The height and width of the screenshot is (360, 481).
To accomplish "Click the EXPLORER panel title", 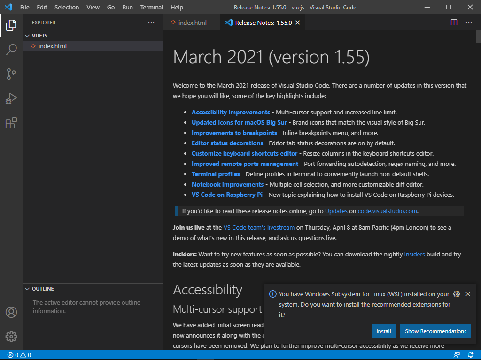I will coord(44,22).
